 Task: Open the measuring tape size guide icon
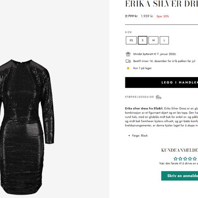(158, 97)
